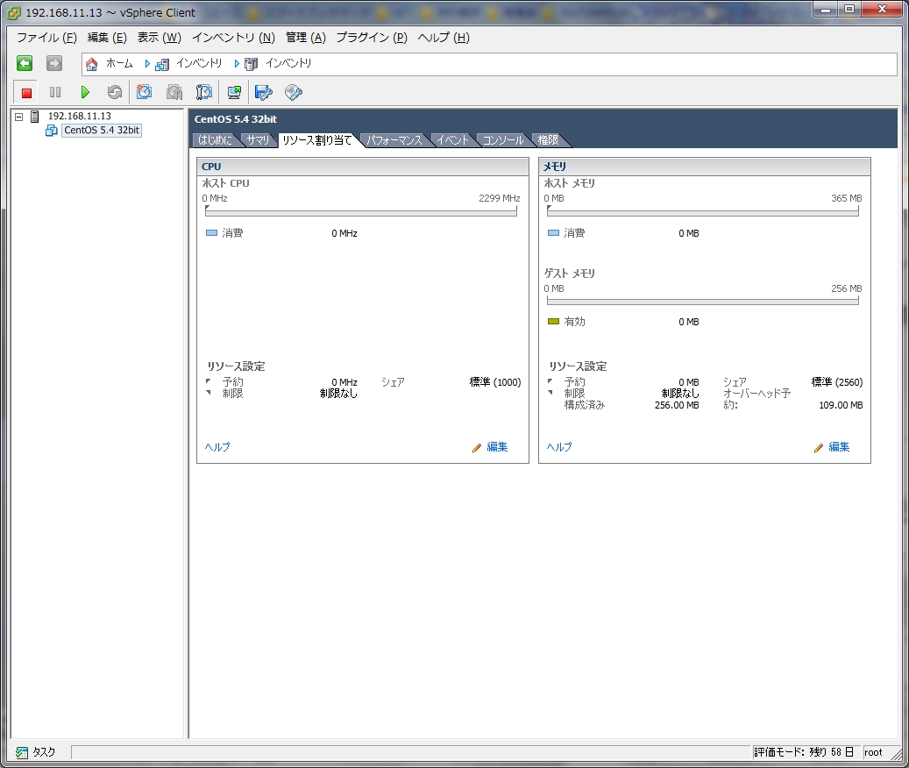Switch to the イベント tab
The height and width of the screenshot is (768, 909).
[x=452, y=139]
